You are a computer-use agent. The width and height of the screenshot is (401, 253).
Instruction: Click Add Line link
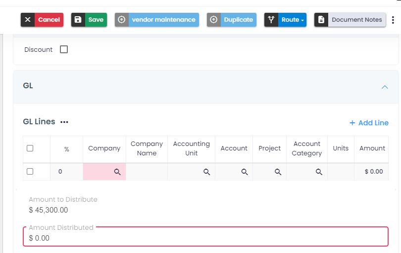tap(369, 123)
